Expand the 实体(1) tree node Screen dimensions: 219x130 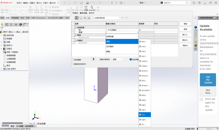coord(1,45)
